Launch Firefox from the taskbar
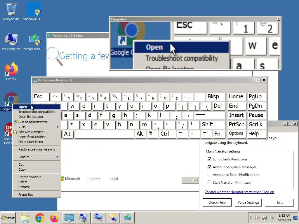This screenshot has height=224, width=299. pos(54,218)
